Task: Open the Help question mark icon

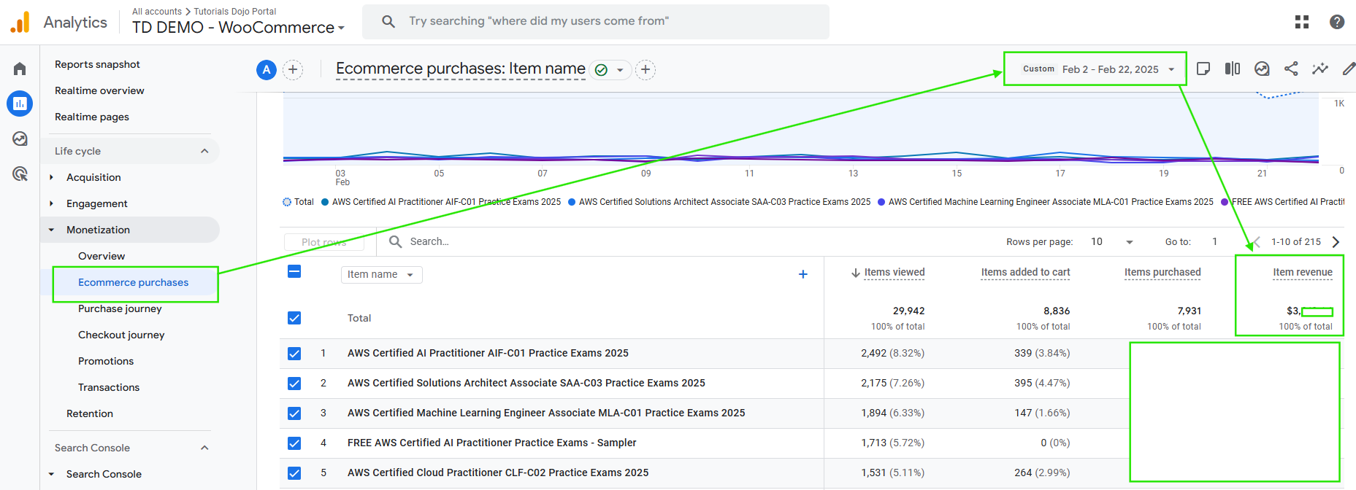Action: click(x=1337, y=22)
